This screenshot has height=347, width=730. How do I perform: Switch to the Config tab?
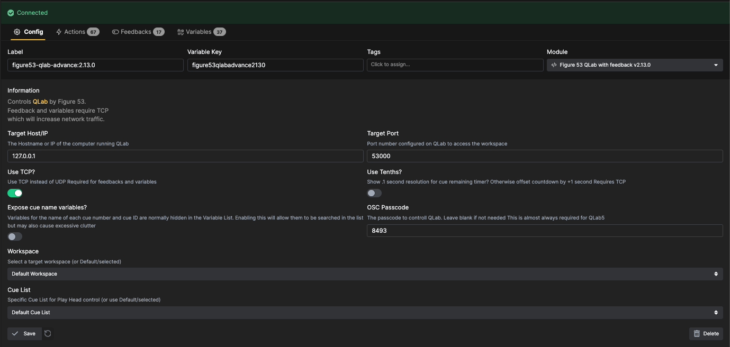(29, 32)
